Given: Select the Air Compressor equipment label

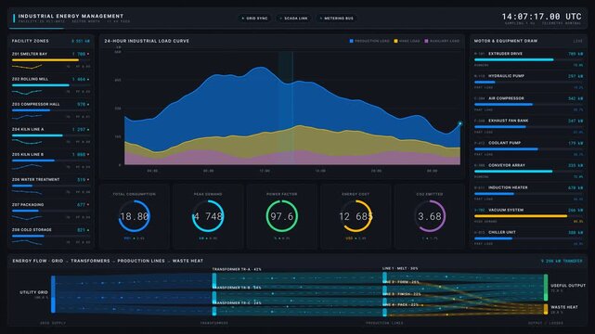Looking at the screenshot, I should click(x=506, y=98).
